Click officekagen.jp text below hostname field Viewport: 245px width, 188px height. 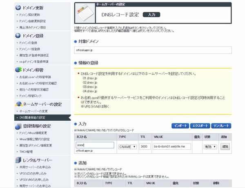85,151
